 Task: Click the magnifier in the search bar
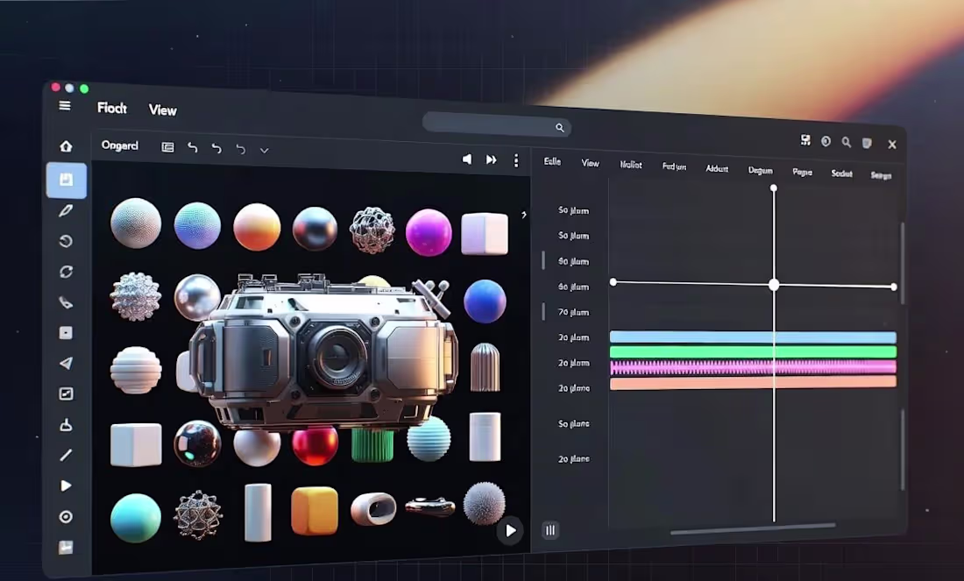559,127
